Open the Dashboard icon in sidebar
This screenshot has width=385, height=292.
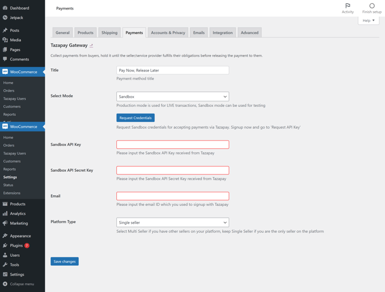[x=5, y=8]
